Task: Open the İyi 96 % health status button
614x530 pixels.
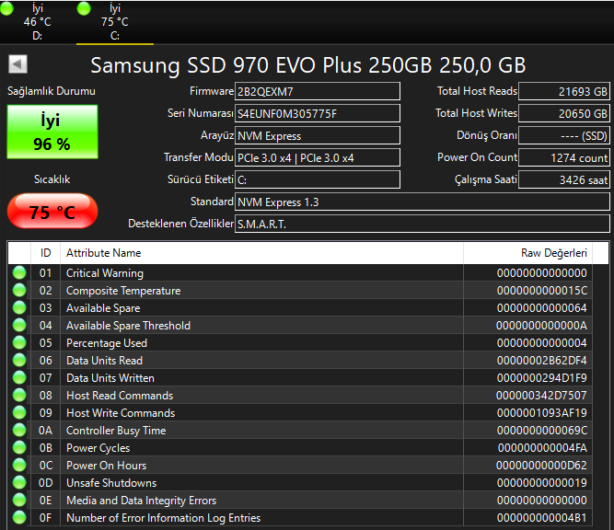Action: [52, 132]
